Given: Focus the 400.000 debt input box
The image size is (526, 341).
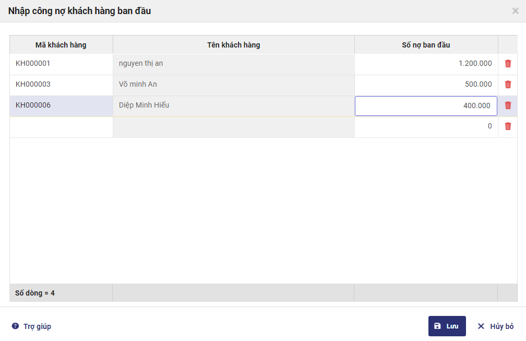Looking at the screenshot, I should 426,105.
